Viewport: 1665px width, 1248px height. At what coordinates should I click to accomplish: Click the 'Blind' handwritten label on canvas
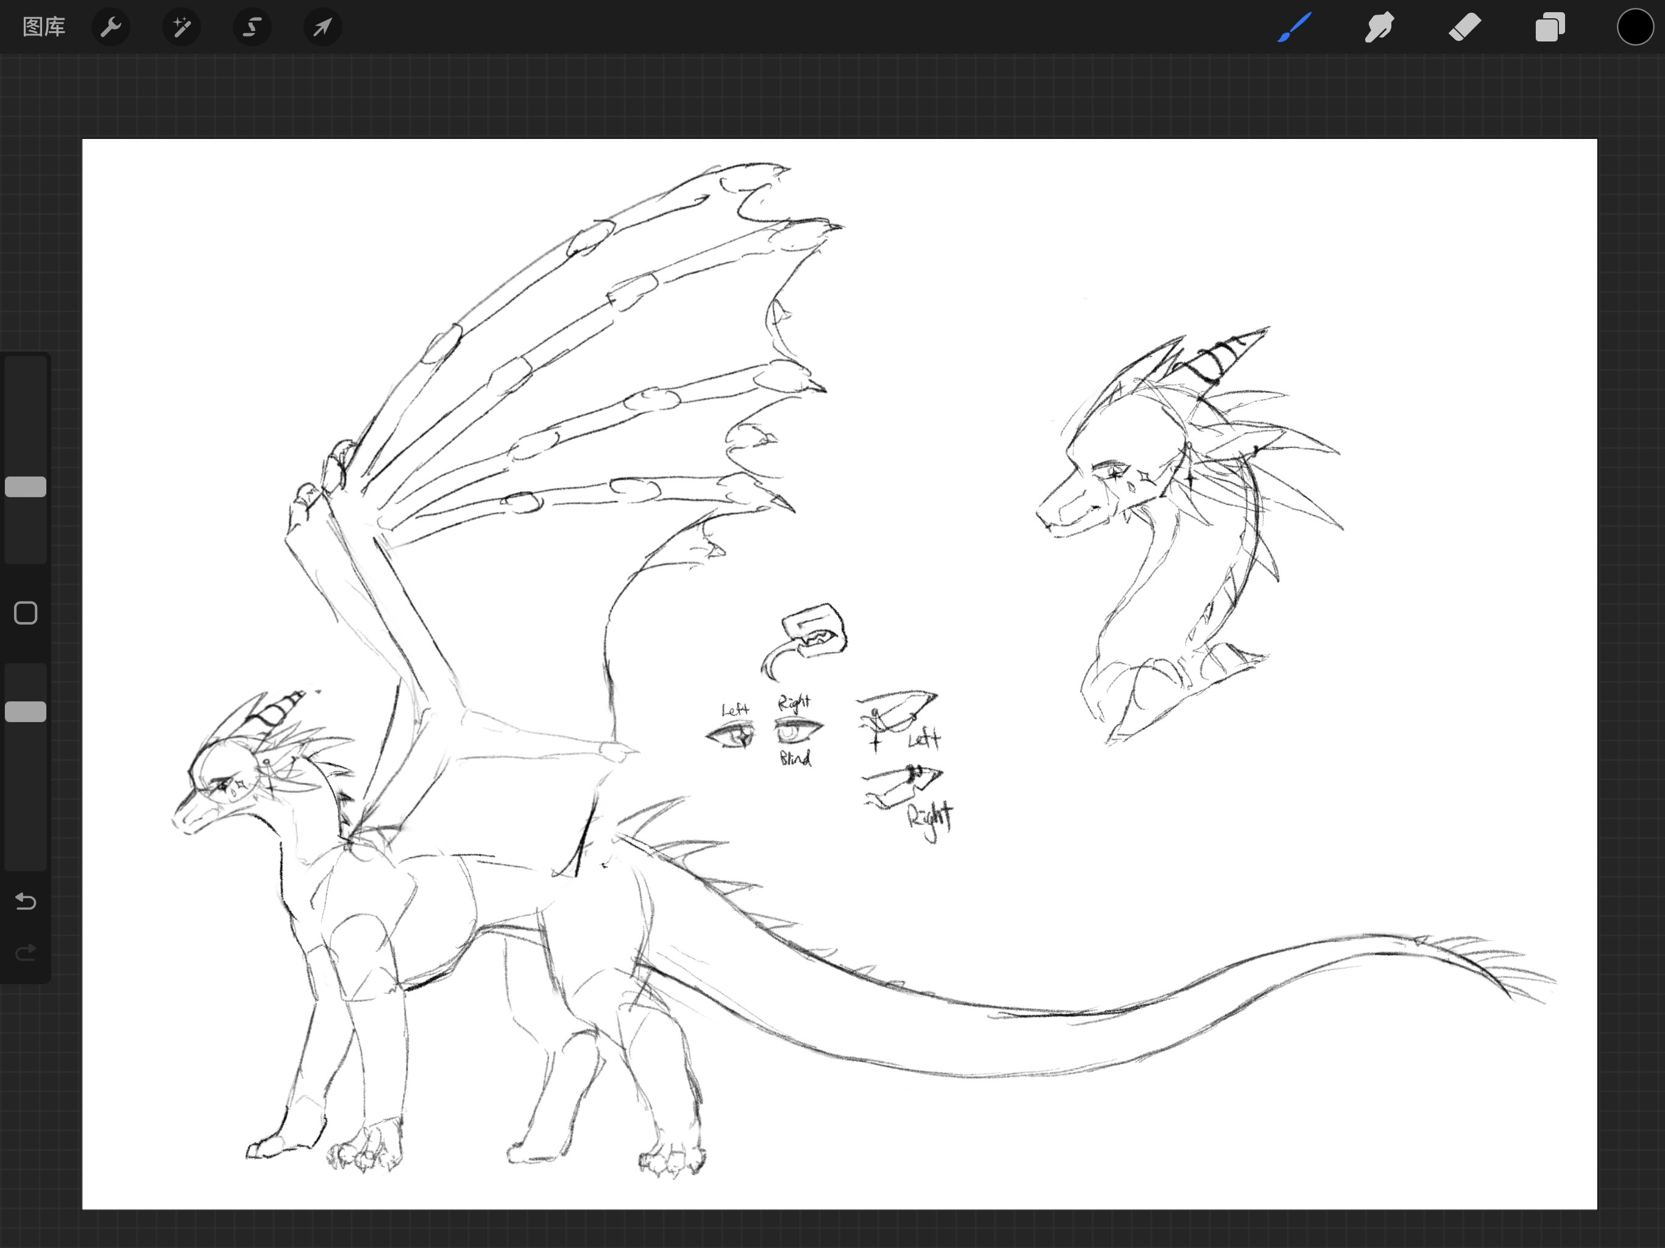[795, 758]
